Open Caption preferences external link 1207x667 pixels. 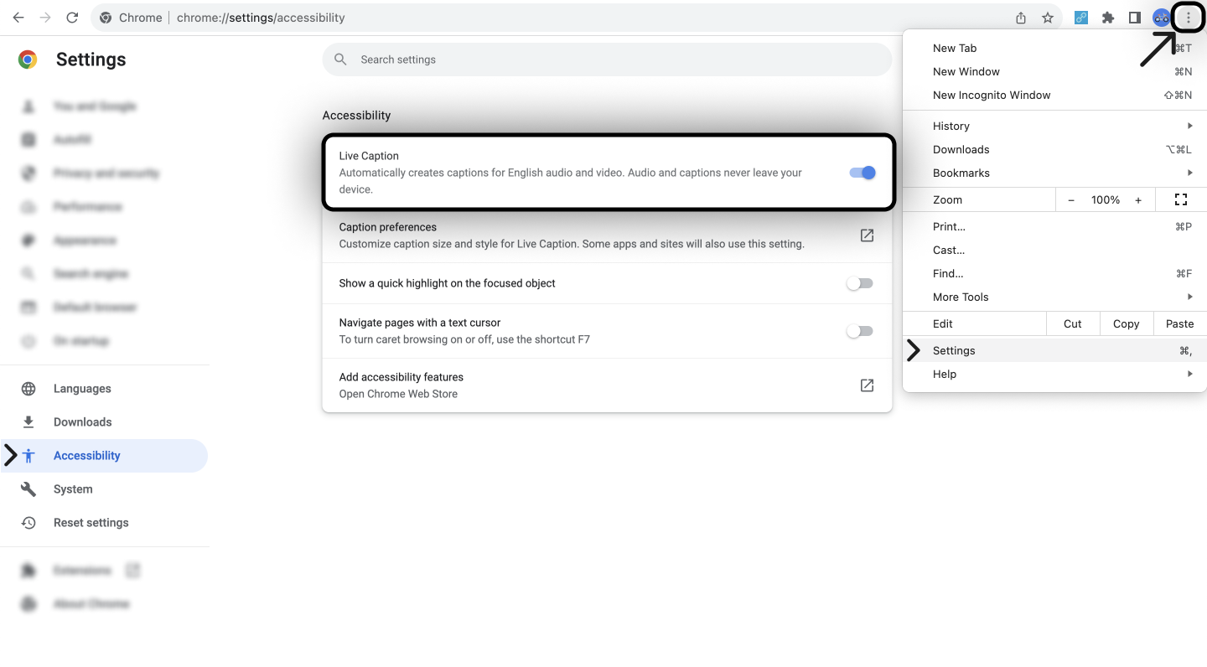(x=867, y=235)
